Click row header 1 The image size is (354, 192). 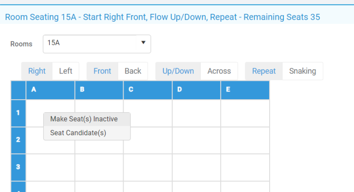(18, 113)
